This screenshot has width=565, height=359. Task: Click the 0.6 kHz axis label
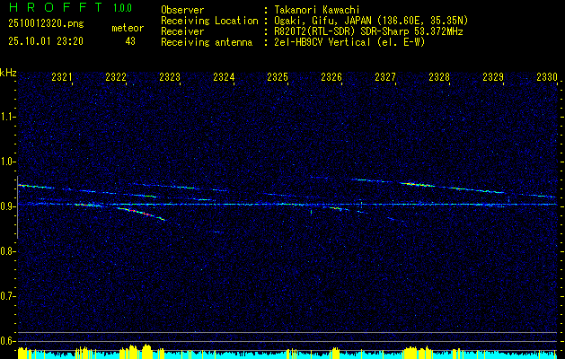[7, 341]
